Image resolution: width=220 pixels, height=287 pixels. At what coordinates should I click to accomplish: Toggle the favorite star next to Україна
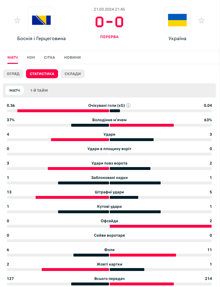coord(201,21)
